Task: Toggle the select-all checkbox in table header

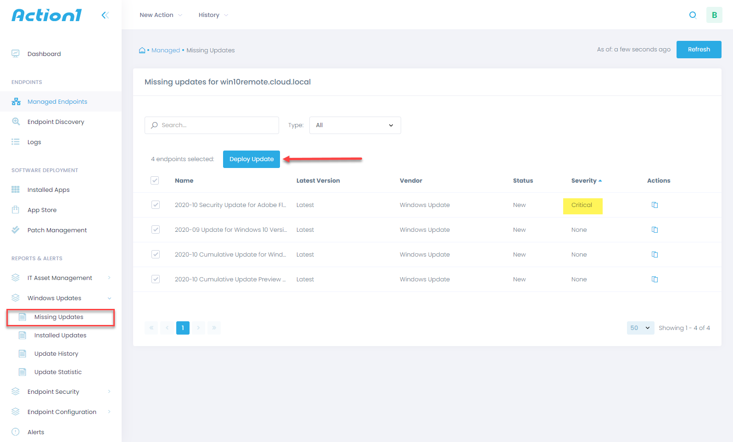Action: tap(155, 180)
